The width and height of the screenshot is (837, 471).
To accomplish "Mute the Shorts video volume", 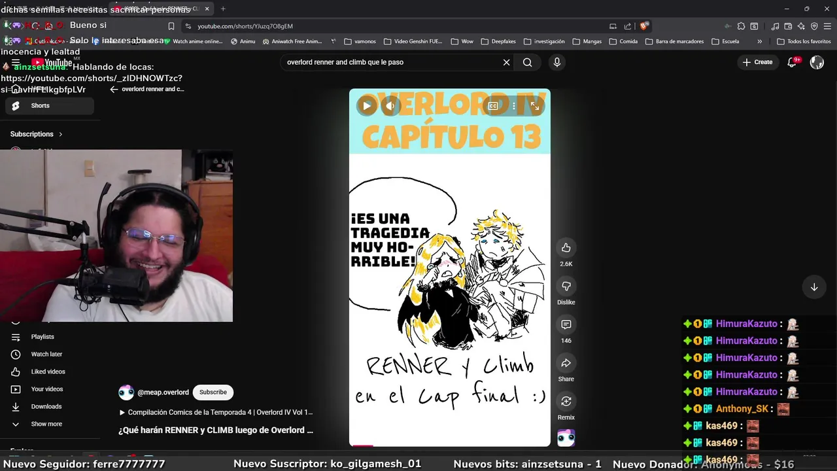I will tap(390, 105).
